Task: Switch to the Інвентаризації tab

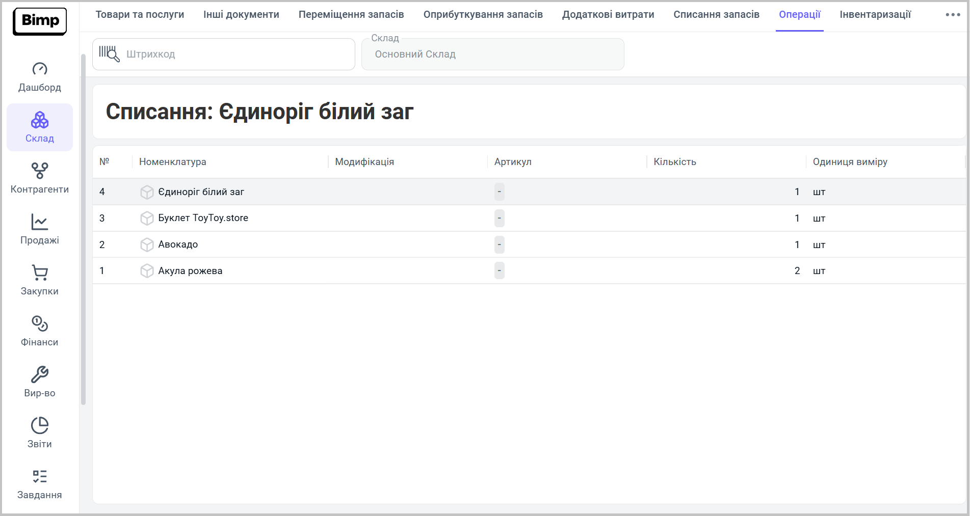Action: click(x=875, y=15)
